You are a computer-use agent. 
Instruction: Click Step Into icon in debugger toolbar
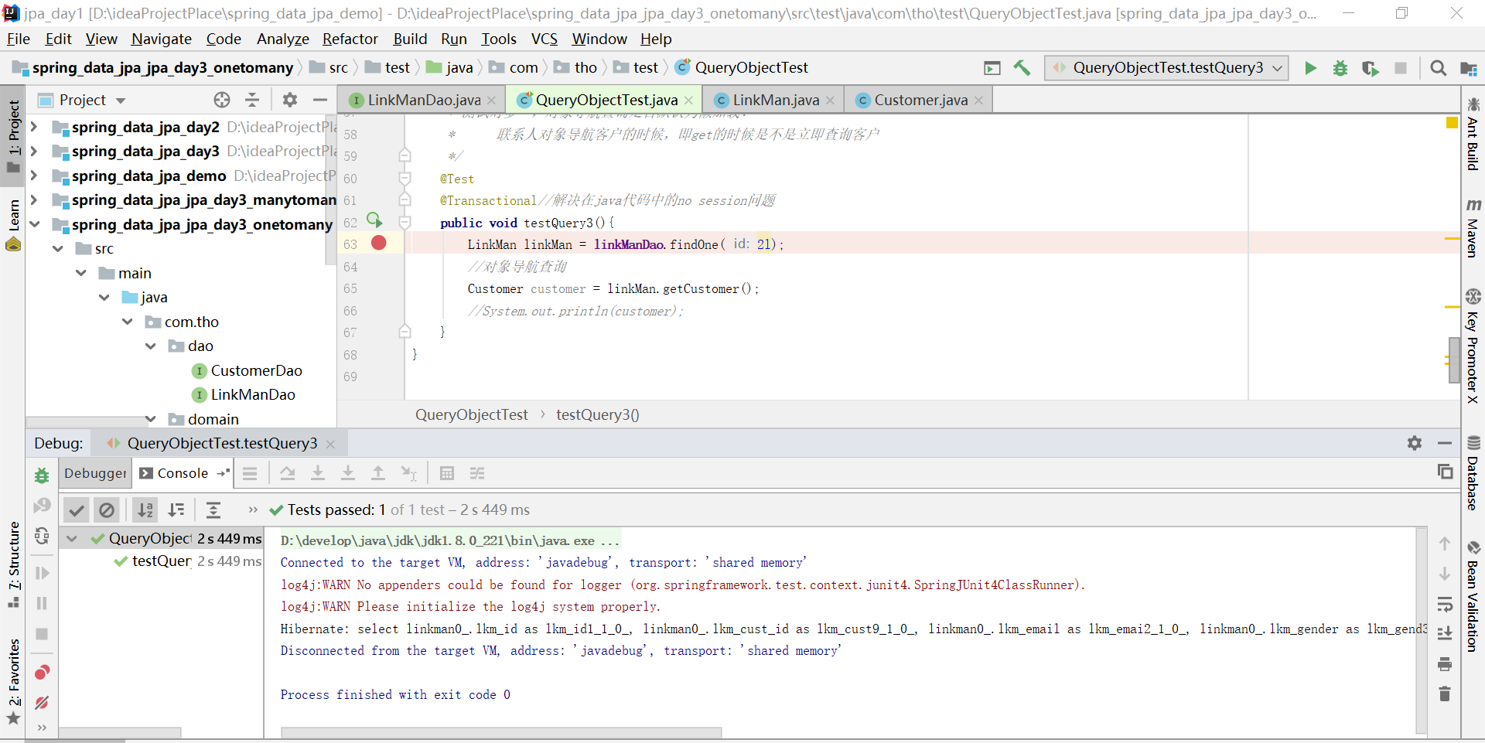pos(318,473)
